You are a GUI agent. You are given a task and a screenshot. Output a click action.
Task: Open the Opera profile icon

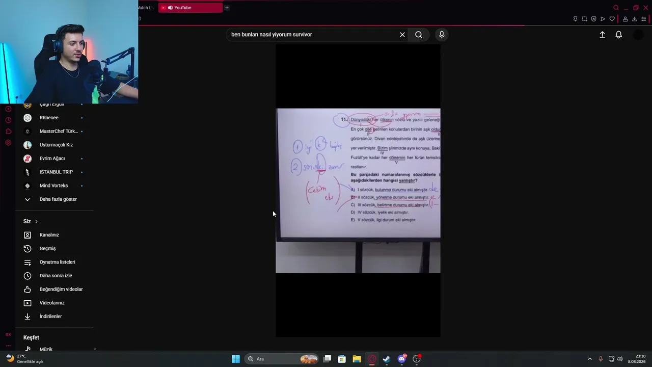click(625, 19)
